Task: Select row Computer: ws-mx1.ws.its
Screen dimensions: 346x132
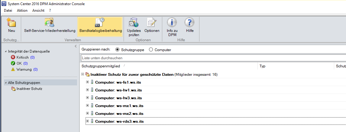Action: [215, 106]
